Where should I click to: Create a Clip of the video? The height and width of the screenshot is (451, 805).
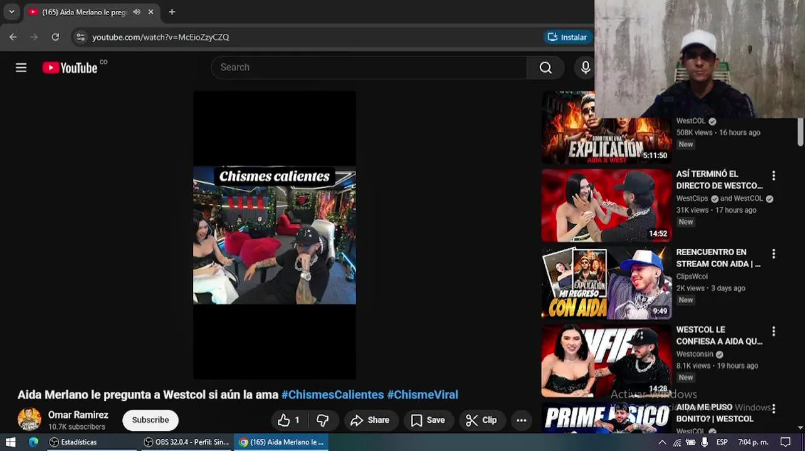pos(481,420)
